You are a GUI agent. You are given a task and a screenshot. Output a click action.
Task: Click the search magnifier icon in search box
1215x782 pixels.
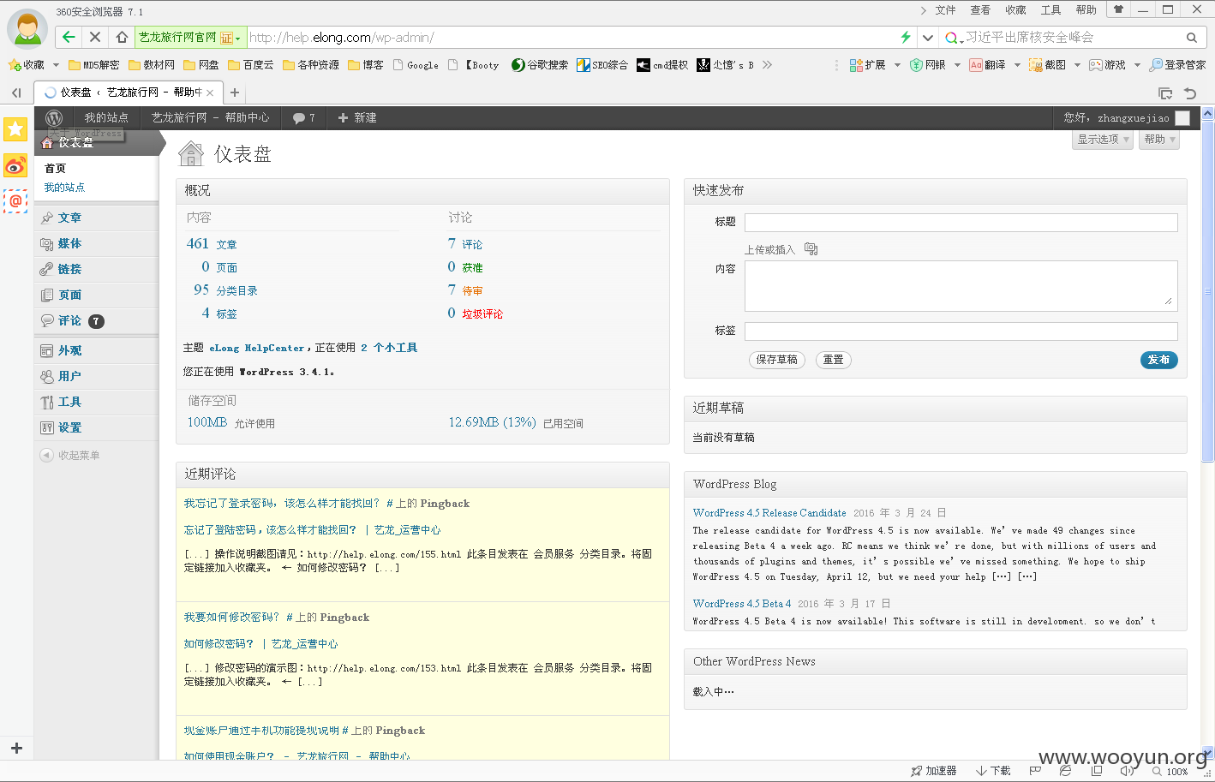click(1191, 38)
